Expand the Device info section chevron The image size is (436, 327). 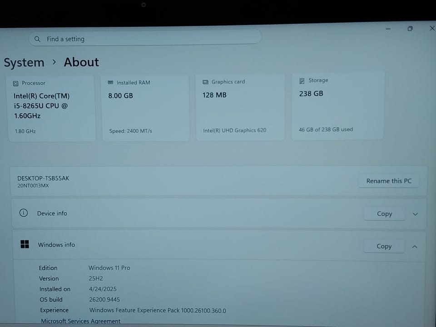coord(415,214)
